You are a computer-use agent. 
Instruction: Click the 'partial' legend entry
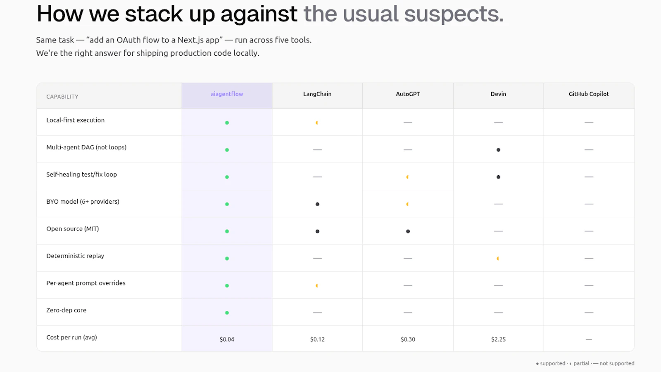580,363
